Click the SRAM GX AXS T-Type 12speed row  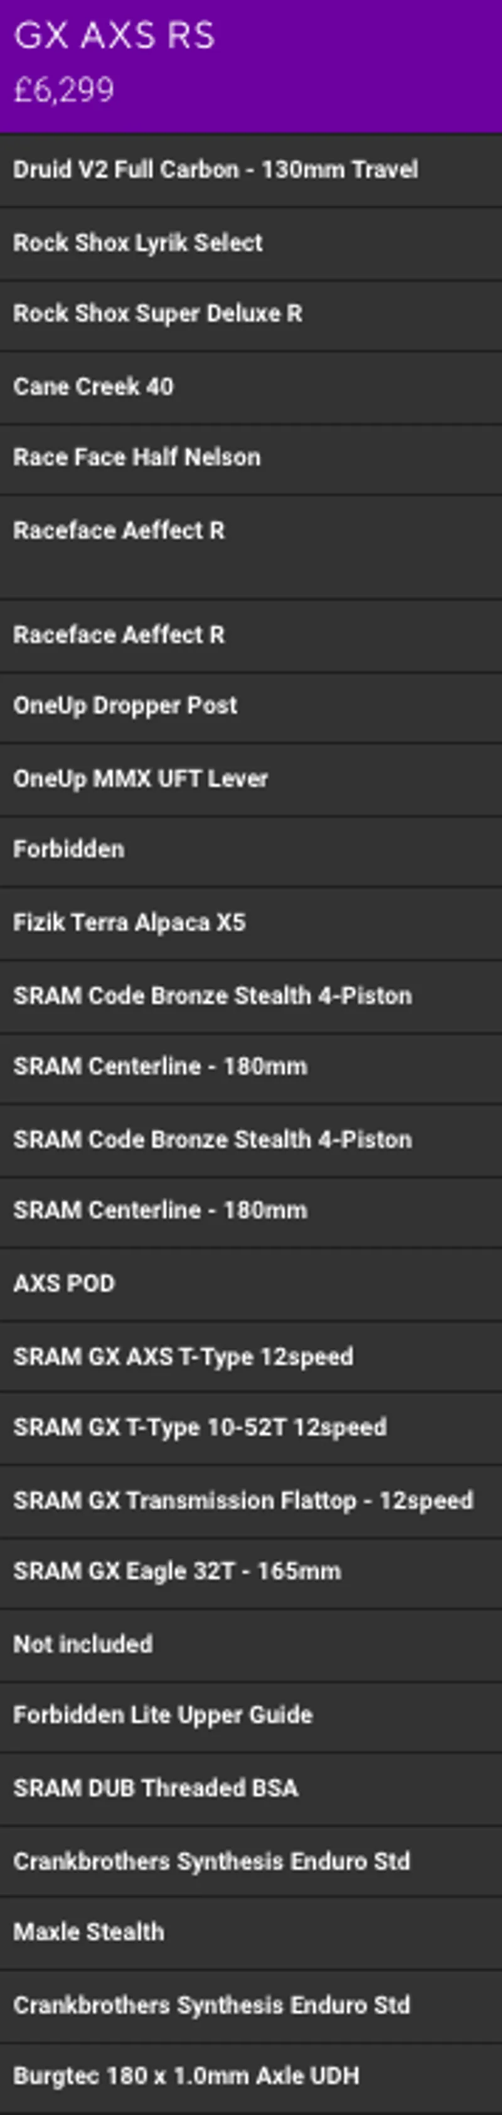183,1356
